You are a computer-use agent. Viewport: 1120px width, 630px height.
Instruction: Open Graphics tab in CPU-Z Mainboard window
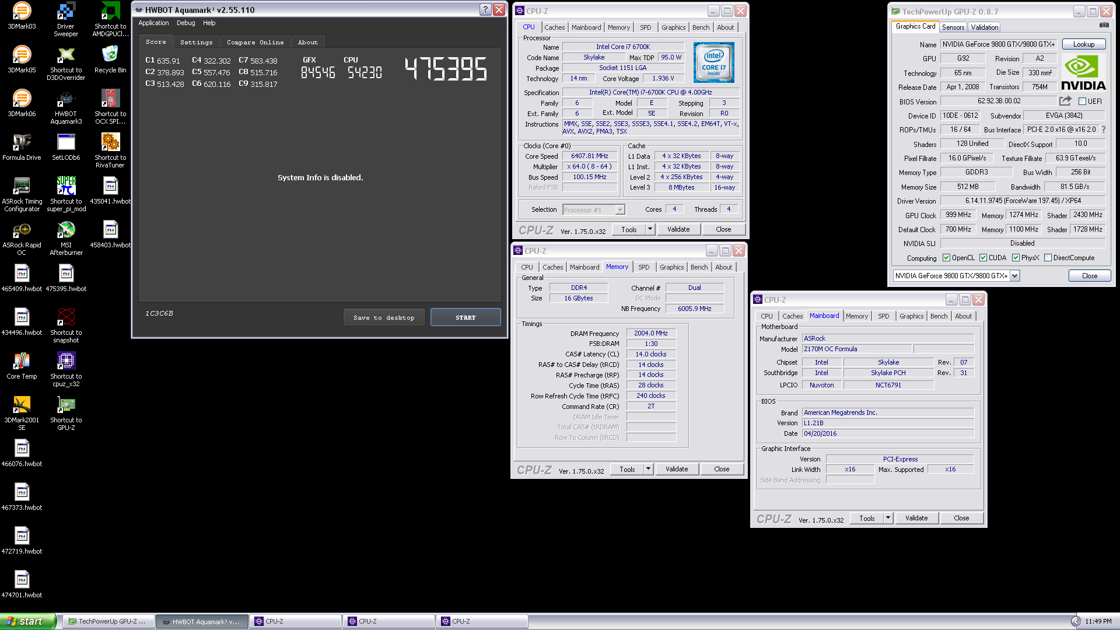912,316
